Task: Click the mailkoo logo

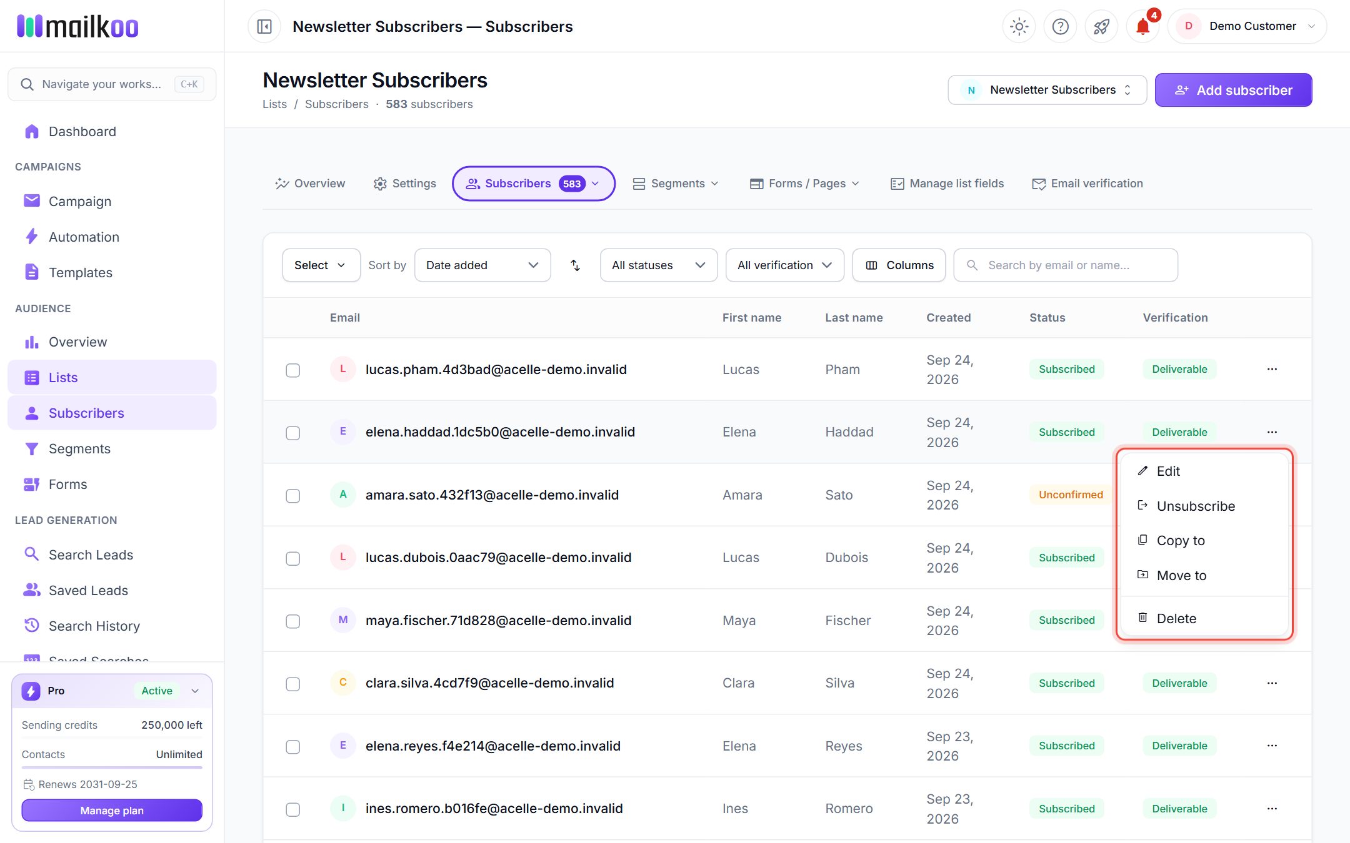Action: [77, 26]
